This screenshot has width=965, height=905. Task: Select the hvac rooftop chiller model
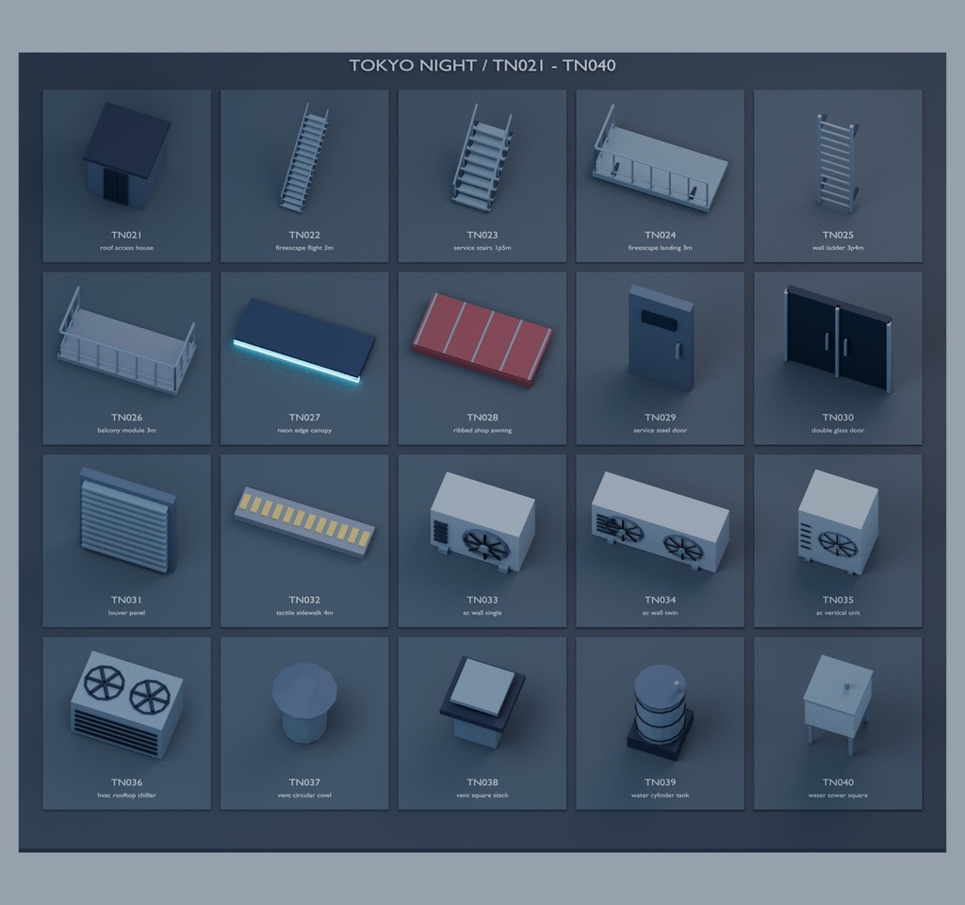[127, 705]
